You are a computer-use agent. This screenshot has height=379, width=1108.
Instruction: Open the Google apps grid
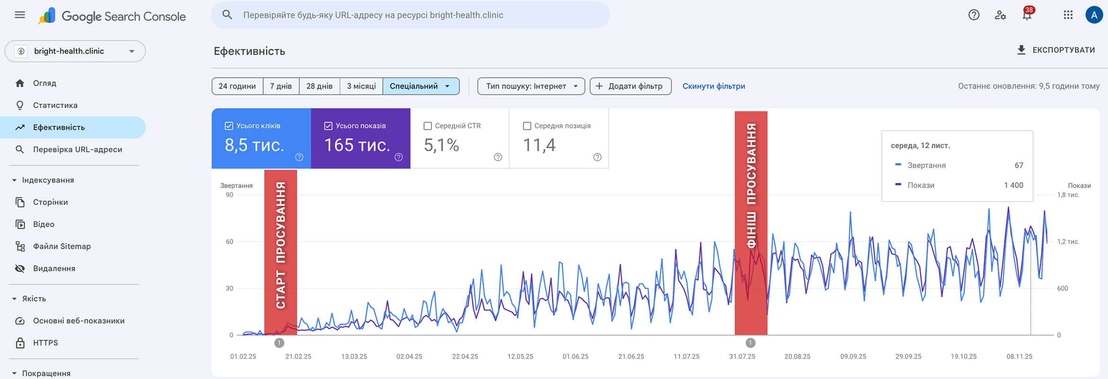click(1068, 15)
